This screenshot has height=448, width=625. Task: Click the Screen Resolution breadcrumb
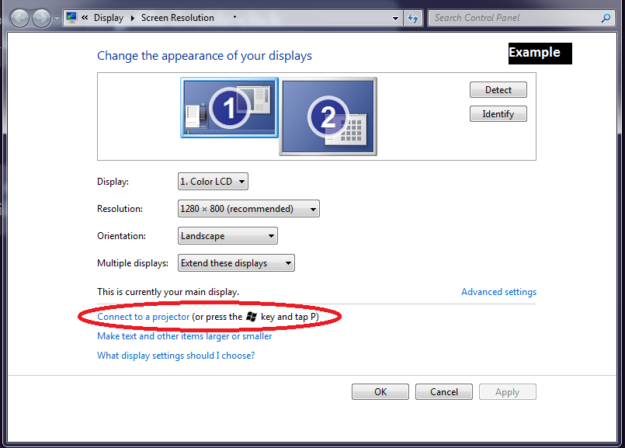[x=177, y=18]
